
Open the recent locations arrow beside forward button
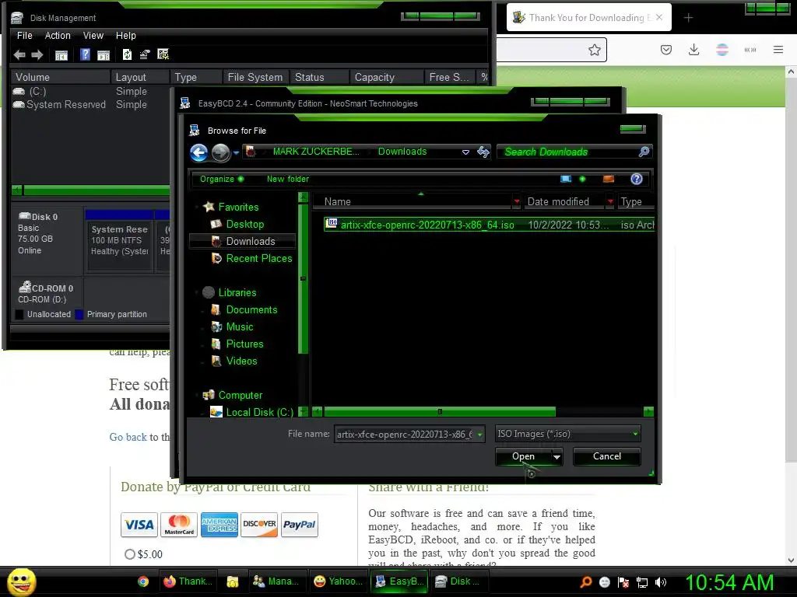click(236, 152)
